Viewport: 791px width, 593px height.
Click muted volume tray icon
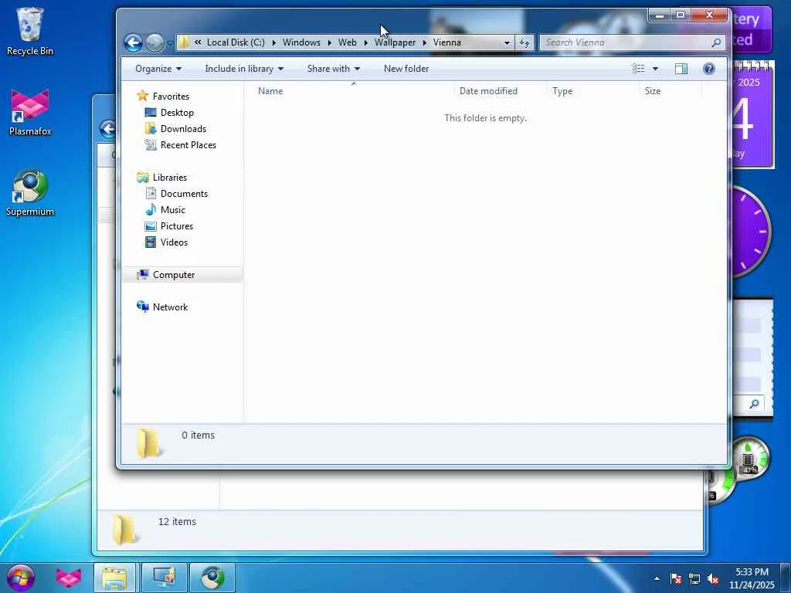713,578
